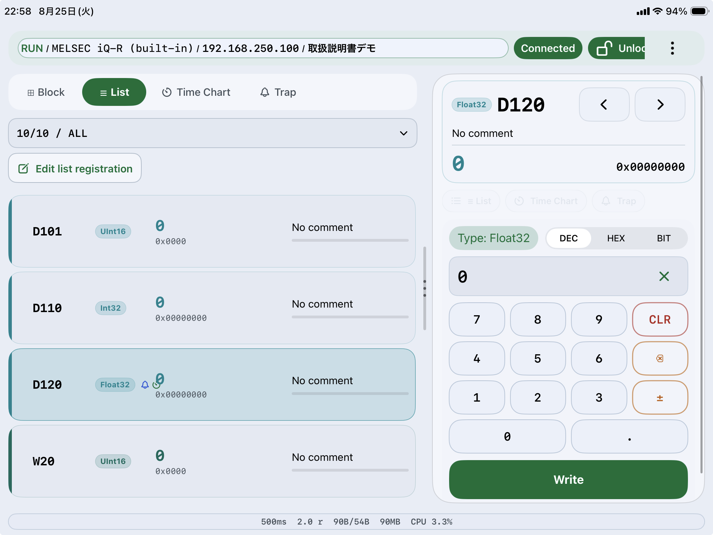Select the List view tab

pos(114,92)
